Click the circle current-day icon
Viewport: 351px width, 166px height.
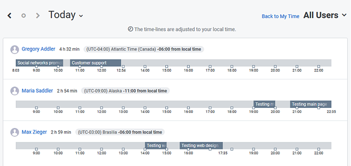click(x=24, y=16)
